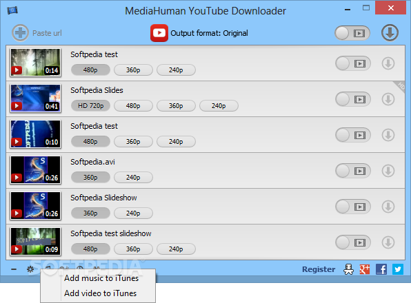Select 360p quality for Softpedia.avi
This screenshot has width=411, height=303.
tap(91, 178)
